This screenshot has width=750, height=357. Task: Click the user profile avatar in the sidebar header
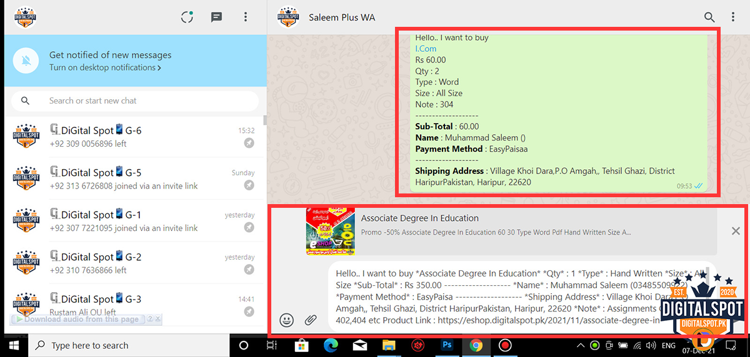click(x=24, y=17)
